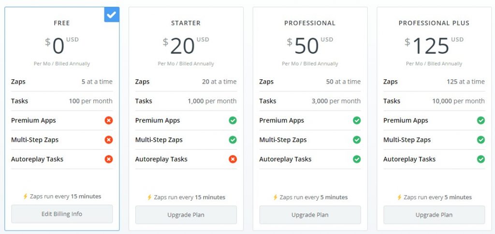The image size is (495, 234).
Task: Click the $50 Professional price
Action: tap(306, 46)
